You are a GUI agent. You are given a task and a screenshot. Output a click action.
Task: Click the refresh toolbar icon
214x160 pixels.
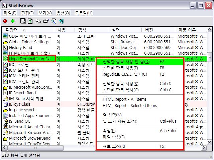tap(30, 21)
